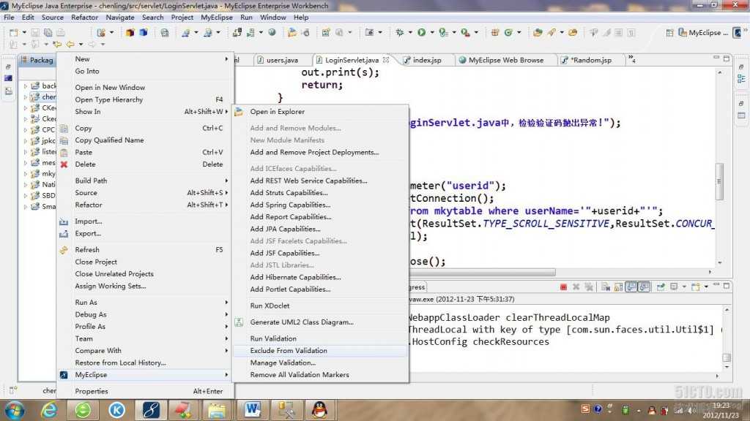Click the globe web browser toolbar icon
Viewport: 750px width, 421px height.
[272, 32]
